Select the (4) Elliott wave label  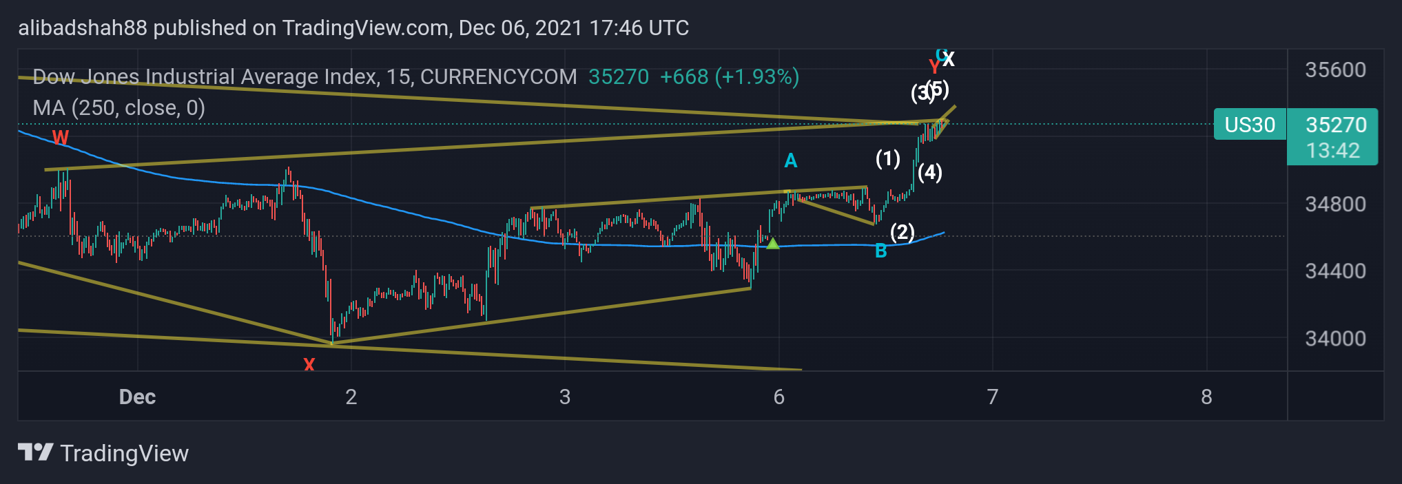point(930,172)
